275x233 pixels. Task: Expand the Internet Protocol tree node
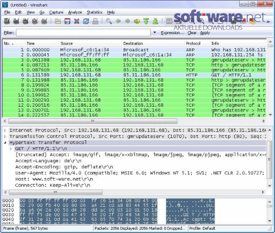click(5, 130)
